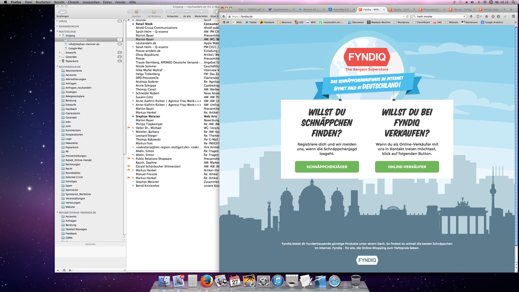This screenshot has width=519, height=292.
Task: Click the Fyndiq logo in footer
Action: [x=367, y=260]
